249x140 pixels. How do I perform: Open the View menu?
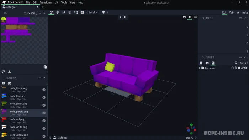72,2
